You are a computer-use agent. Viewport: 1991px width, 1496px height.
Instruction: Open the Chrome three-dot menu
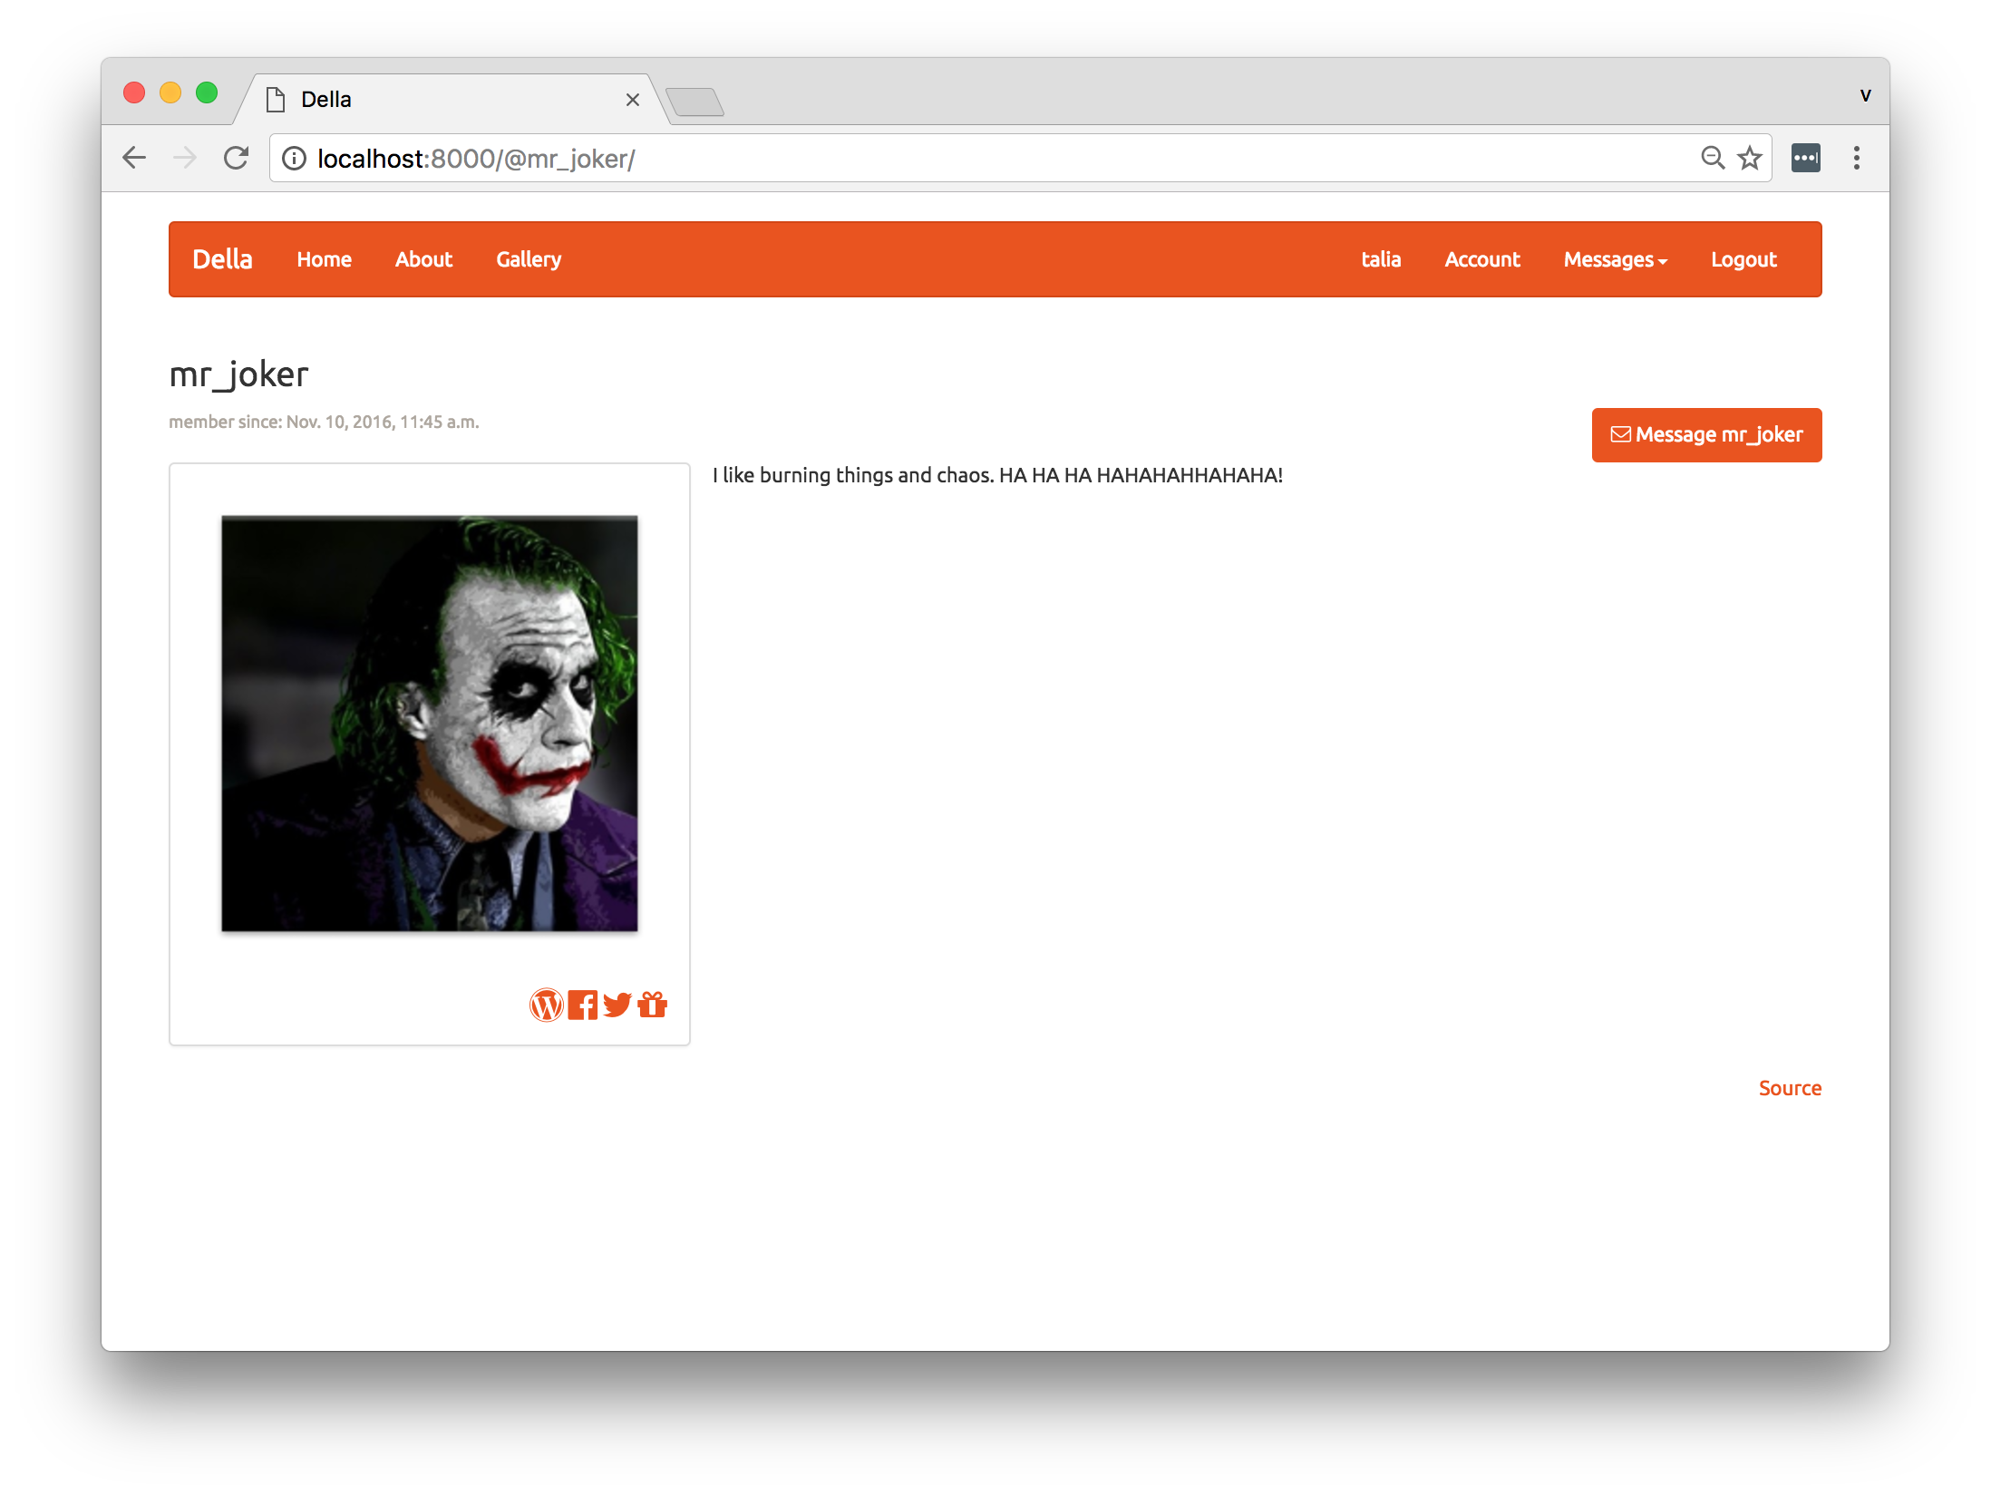[1856, 158]
